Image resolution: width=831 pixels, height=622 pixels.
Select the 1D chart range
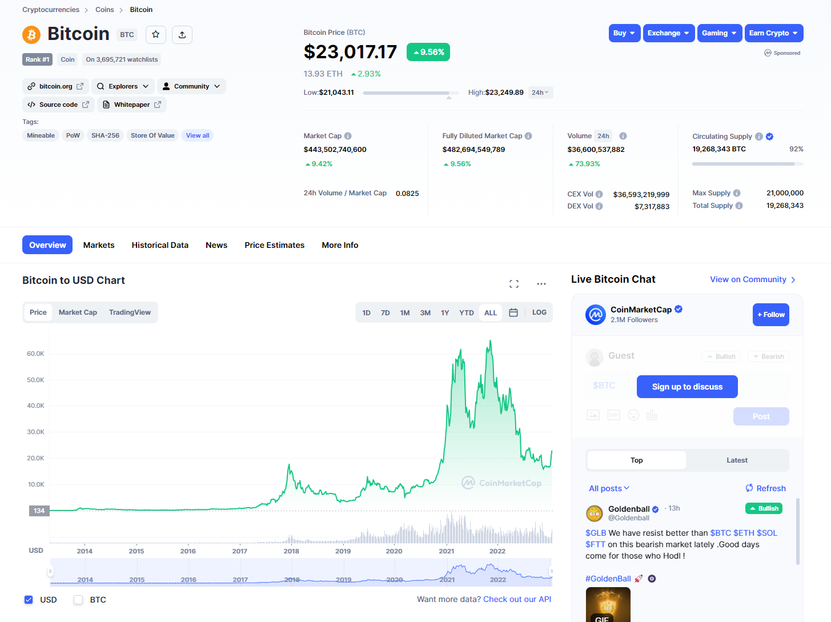pyautogui.click(x=367, y=313)
